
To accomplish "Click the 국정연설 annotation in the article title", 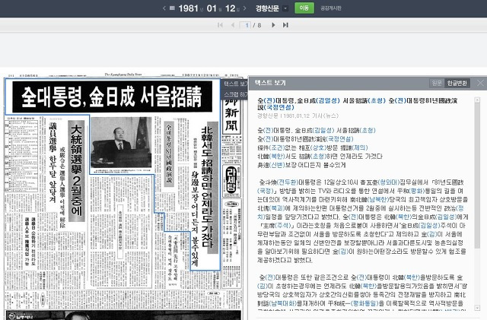I will 279,107.
